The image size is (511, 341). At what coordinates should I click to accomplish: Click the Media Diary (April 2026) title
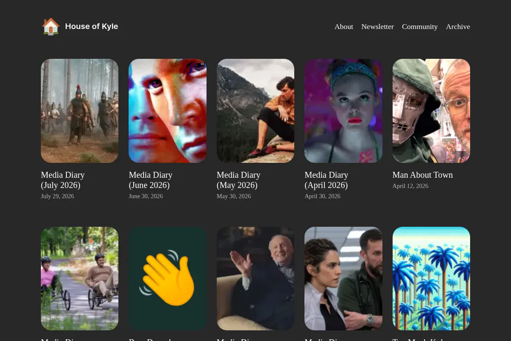click(326, 180)
